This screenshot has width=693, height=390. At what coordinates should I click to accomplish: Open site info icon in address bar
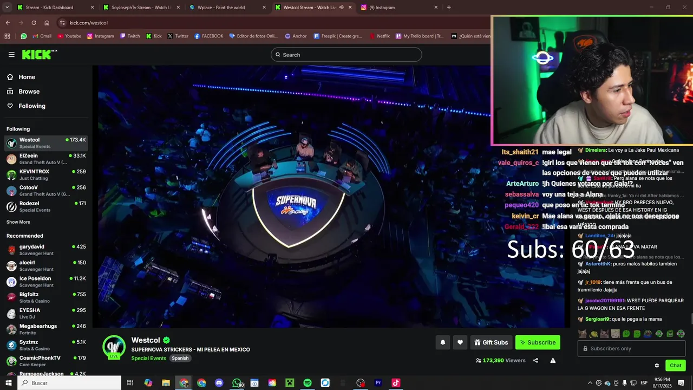63,23
